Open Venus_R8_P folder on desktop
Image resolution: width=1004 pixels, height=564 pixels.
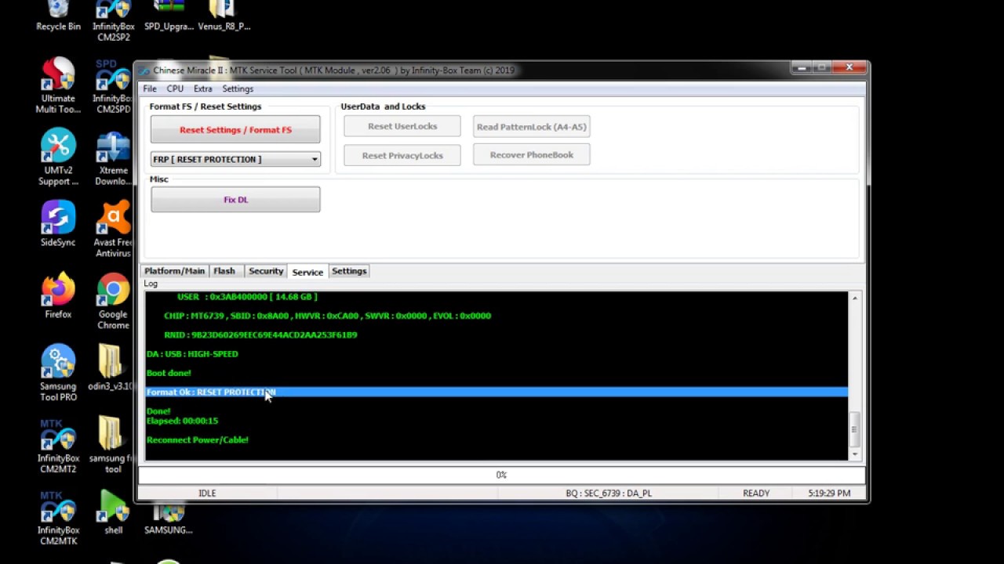tap(224, 16)
